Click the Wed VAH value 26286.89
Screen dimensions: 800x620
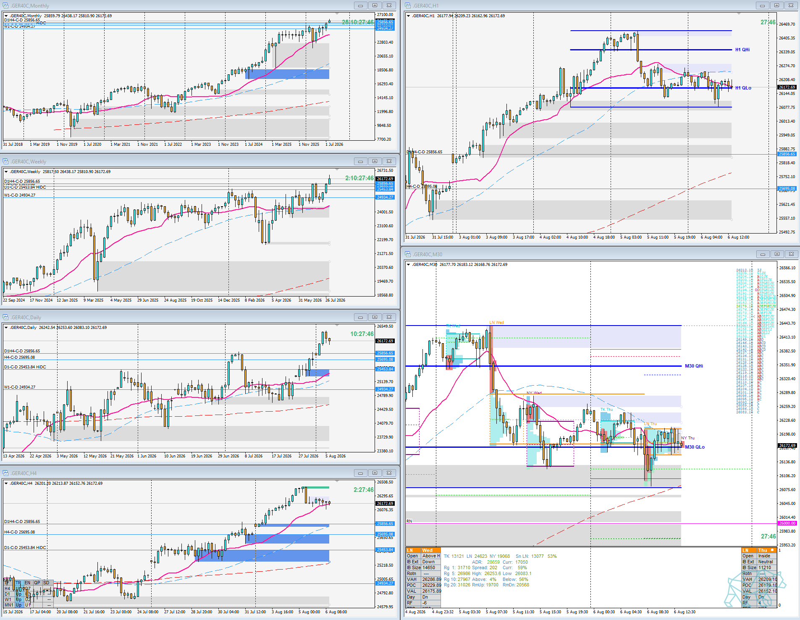[432, 579]
